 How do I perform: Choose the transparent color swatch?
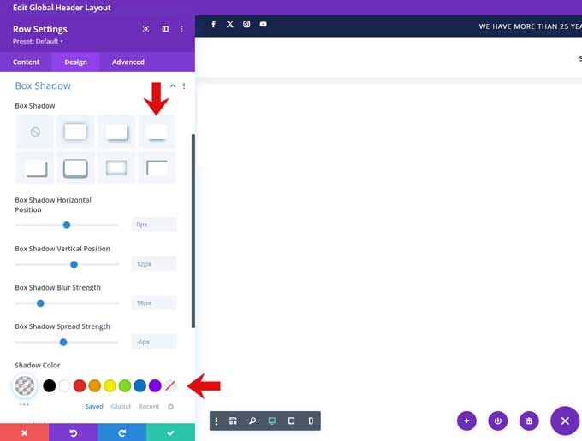[170, 385]
